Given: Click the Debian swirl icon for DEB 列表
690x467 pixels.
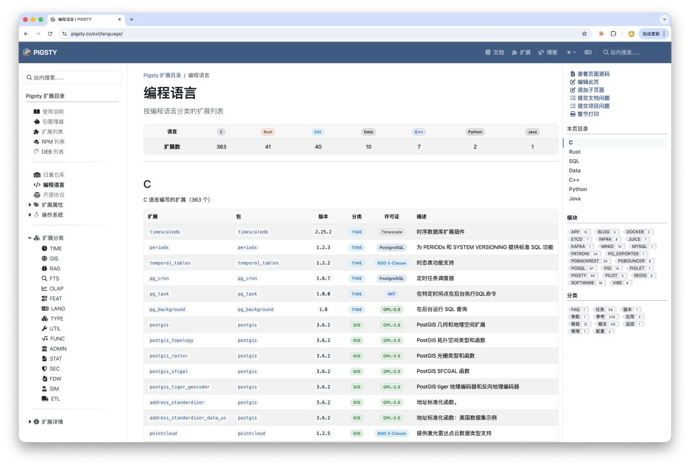Looking at the screenshot, I should (x=36, y=152).
